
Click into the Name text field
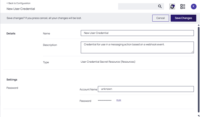coord(137,33)
